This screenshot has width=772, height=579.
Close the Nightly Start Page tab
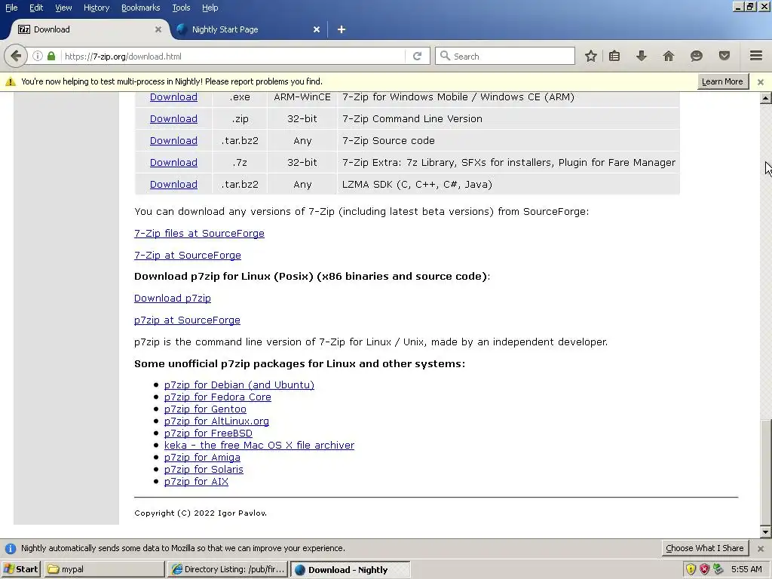(317, 29)
